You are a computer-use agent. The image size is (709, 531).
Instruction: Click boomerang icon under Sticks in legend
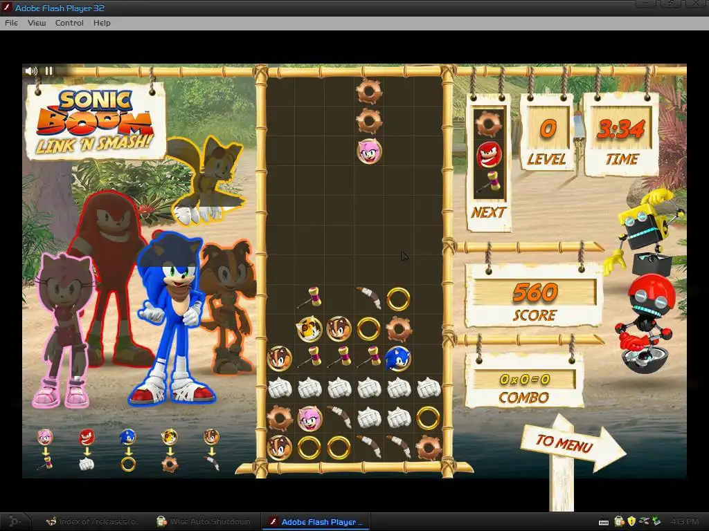click(x=211, y=463)
